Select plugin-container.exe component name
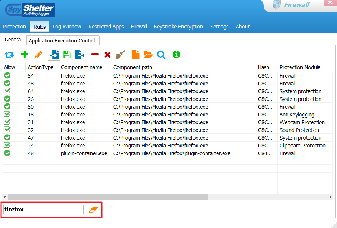This screenshot has height=228, width=337. (x=84, y=154)
